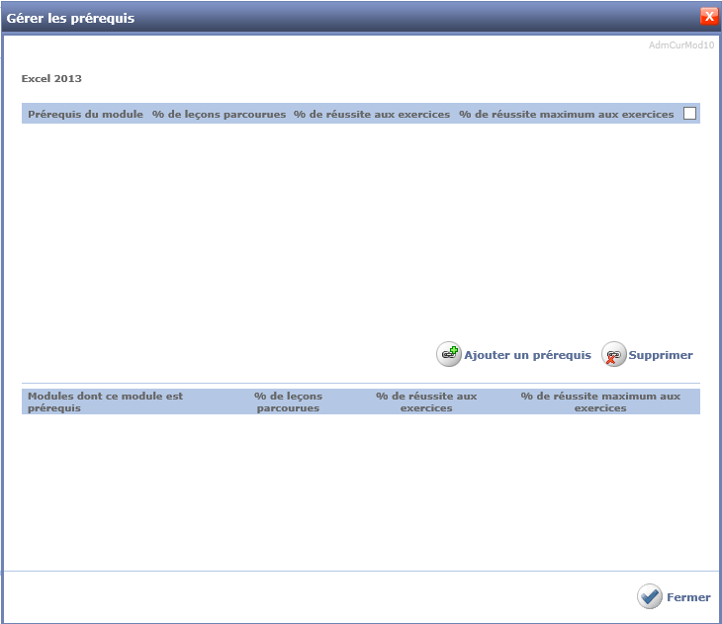Image resolution: width=722 pixels, height=624 pixels.
Task: Click the green plus add-prerequisite icon
Action: [449, 354]
